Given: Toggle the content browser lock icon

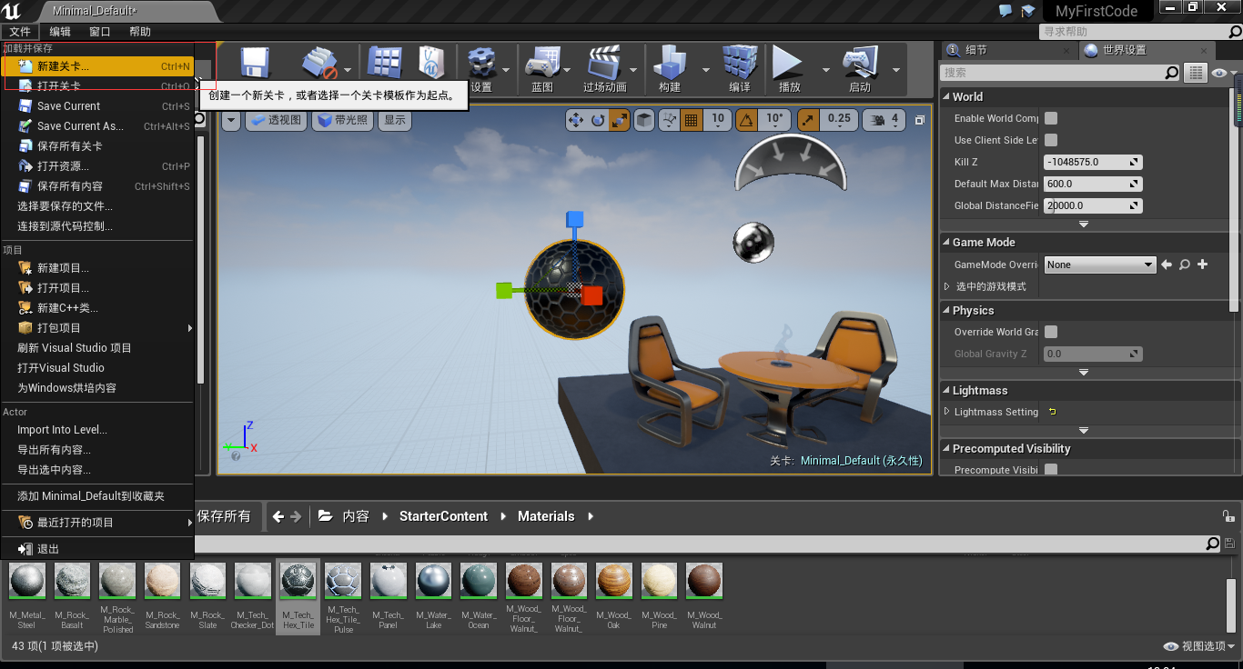Looking at the screenshot, I should pyautogui.click(x=1228, y=516).
